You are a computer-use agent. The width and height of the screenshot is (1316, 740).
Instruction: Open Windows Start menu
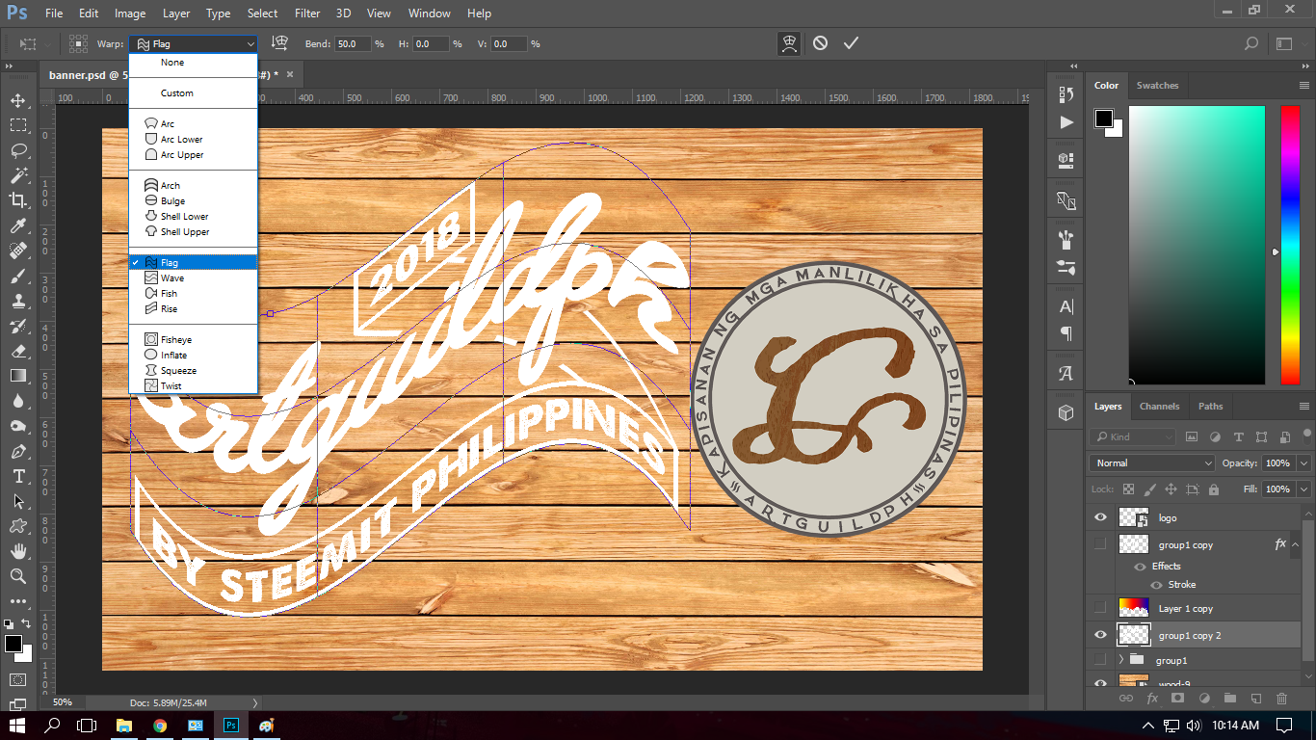click(x=18, y=725)
